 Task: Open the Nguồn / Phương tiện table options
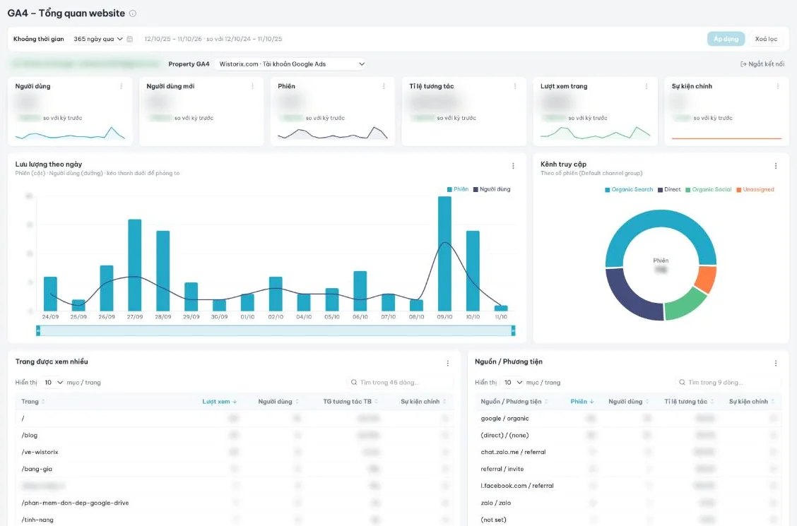776,363
